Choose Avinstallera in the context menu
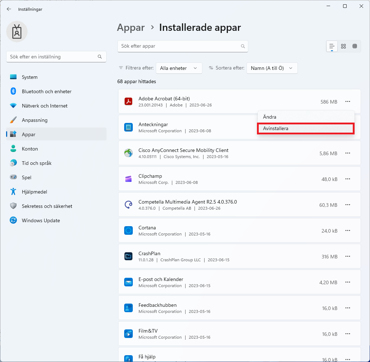The width and height of the screenshot is (370, 362). 306,128
